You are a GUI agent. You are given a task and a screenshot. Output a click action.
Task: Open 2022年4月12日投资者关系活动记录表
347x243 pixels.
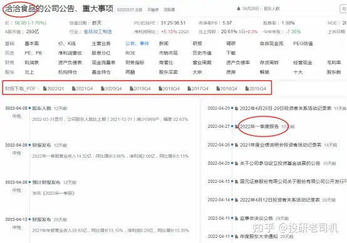280,200
